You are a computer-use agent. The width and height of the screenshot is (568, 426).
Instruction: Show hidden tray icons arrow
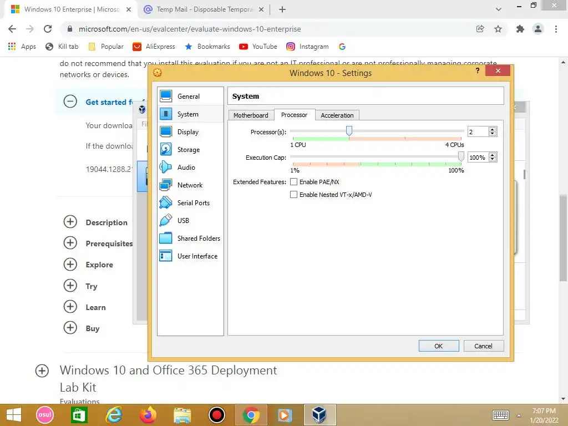click(x=519, y=415)
